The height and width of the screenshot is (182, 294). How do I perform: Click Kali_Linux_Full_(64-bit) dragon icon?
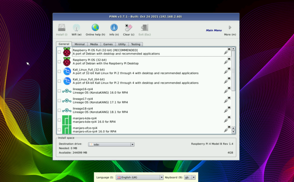point(67,81)
